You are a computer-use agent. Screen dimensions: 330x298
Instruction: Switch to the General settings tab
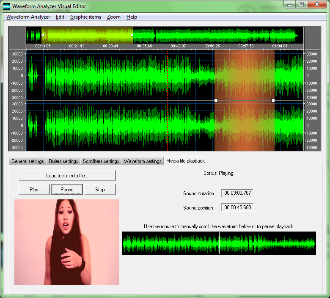[27, 161]
